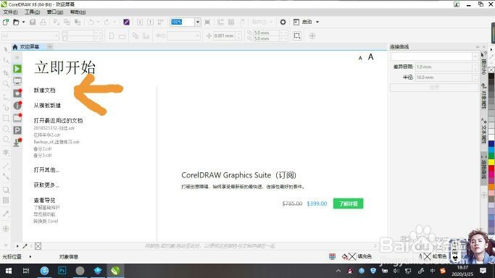Open recent file 春分2.cdr
Screen dimensions: 495x278
pos(43,148)
